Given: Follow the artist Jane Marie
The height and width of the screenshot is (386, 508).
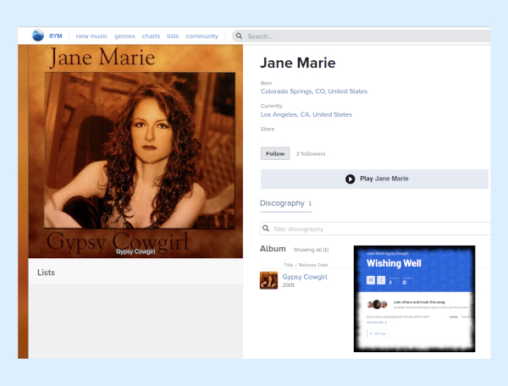Looking at the screenshot, I should point(275,153).
